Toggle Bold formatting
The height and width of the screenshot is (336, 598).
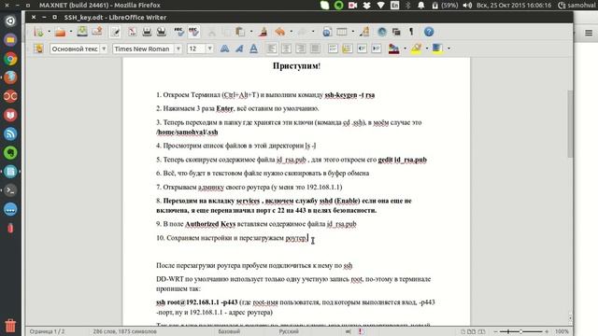pyautogui.click(x=224, y=49)
